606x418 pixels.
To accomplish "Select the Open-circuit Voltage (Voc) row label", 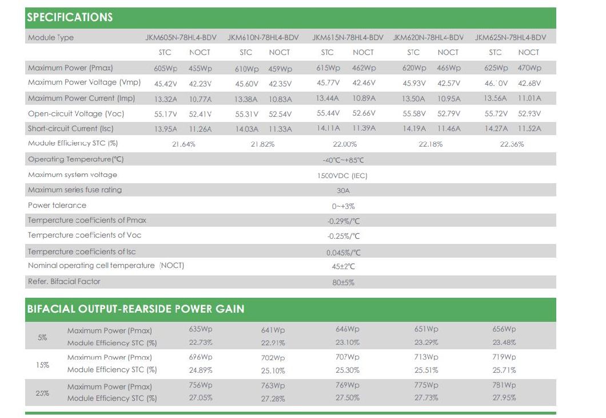I will coord(76,113).
